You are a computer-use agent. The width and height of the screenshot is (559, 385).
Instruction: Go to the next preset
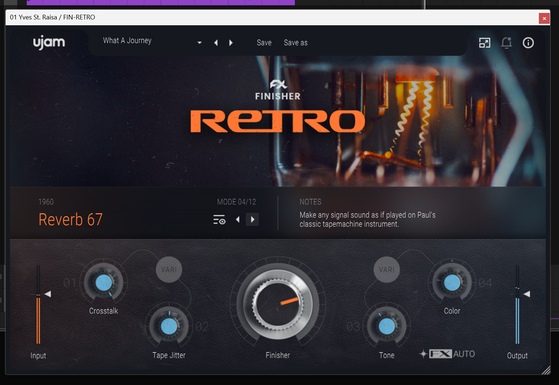tap(231, 43)
